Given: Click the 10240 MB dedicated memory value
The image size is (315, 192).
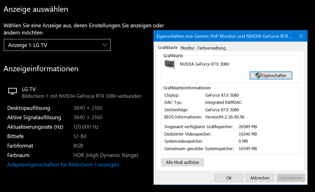Looking at the screenshot, I should coord(248,134).
